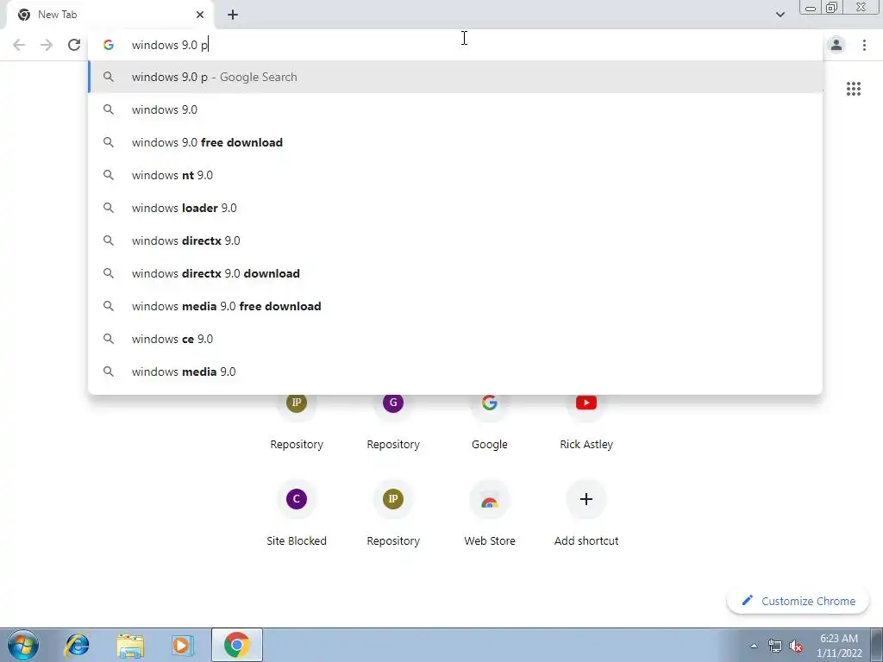Open the Repository shortcut left of Site Blocked's neighbor Web Store

(393, 514)
